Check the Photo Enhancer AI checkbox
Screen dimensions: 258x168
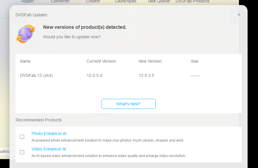(22, 137)
